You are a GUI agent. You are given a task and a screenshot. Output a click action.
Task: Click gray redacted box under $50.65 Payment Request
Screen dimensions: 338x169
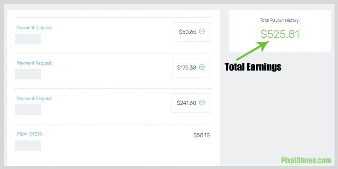click(28, 39)
